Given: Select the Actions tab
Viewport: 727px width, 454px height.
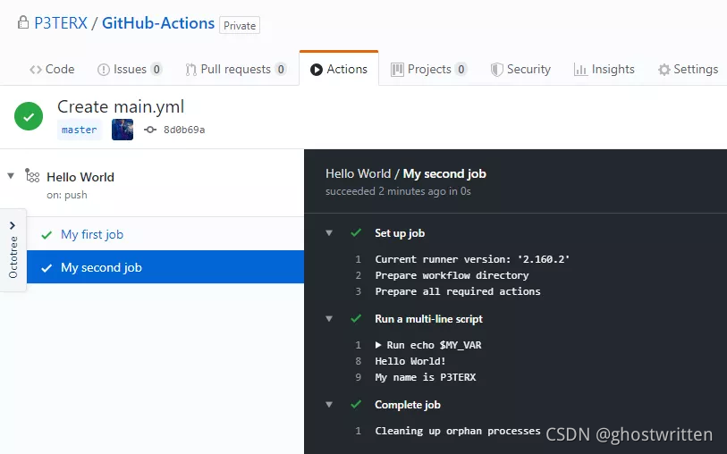Looking at the screenshot, I should point(339,69).
